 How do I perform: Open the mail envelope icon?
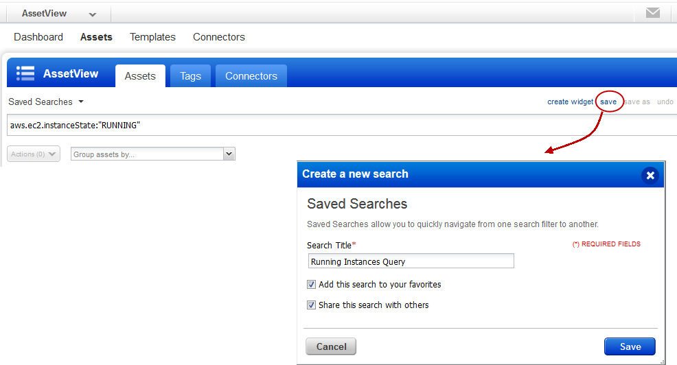(x=652, y=13)
